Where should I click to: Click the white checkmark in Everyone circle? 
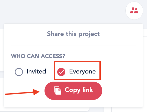pos(61,72)
